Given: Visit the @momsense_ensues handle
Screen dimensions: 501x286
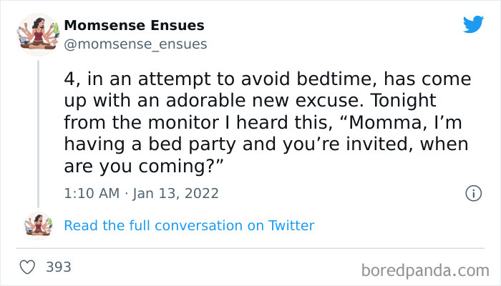Looking at the screenshot, I should (135, 44).
